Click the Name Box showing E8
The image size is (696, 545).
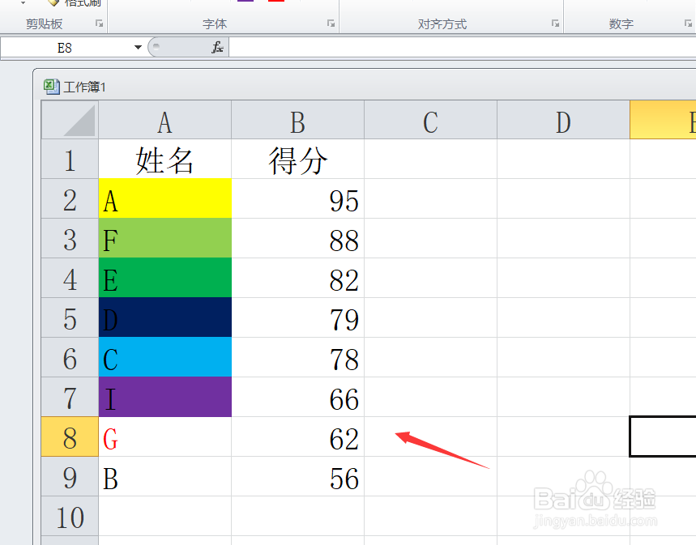[65, 48]
